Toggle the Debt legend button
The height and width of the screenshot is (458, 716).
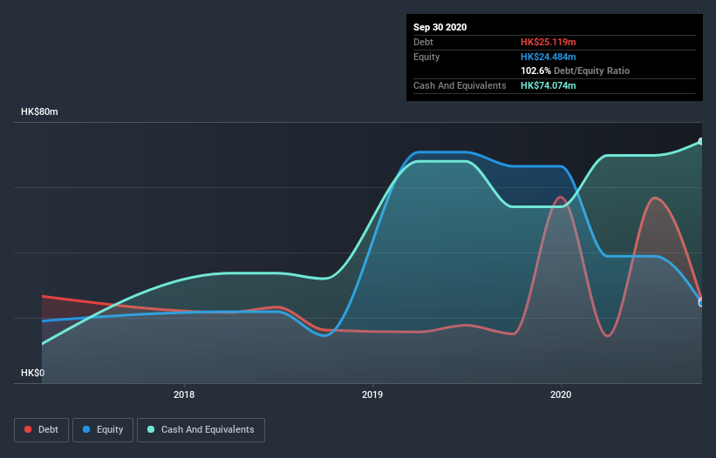click(41, 430)
